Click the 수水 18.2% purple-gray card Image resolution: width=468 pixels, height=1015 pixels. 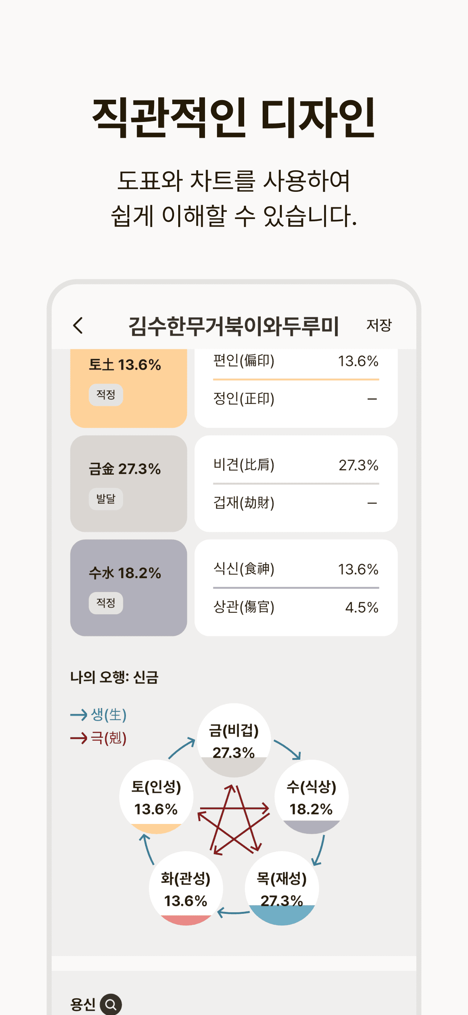coord(128,588)
